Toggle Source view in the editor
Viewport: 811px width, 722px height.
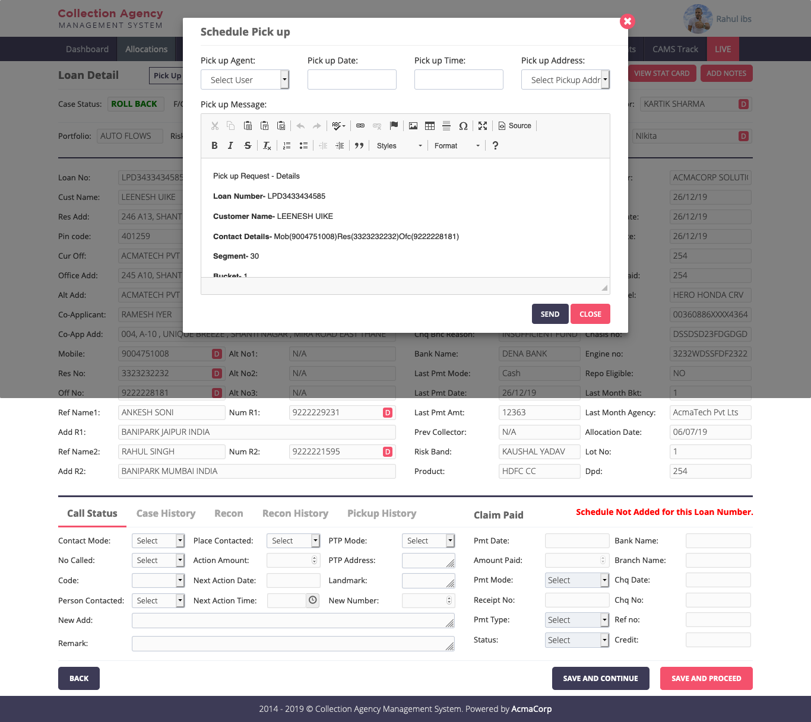(515, 126)
